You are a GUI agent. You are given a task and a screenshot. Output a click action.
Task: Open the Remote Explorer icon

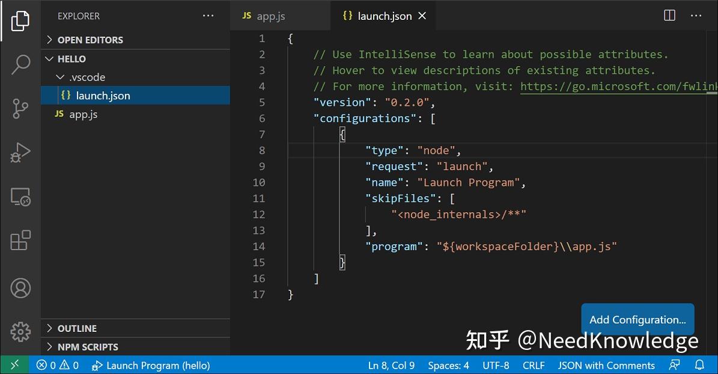pyautogui.click(x=20, y=196)
